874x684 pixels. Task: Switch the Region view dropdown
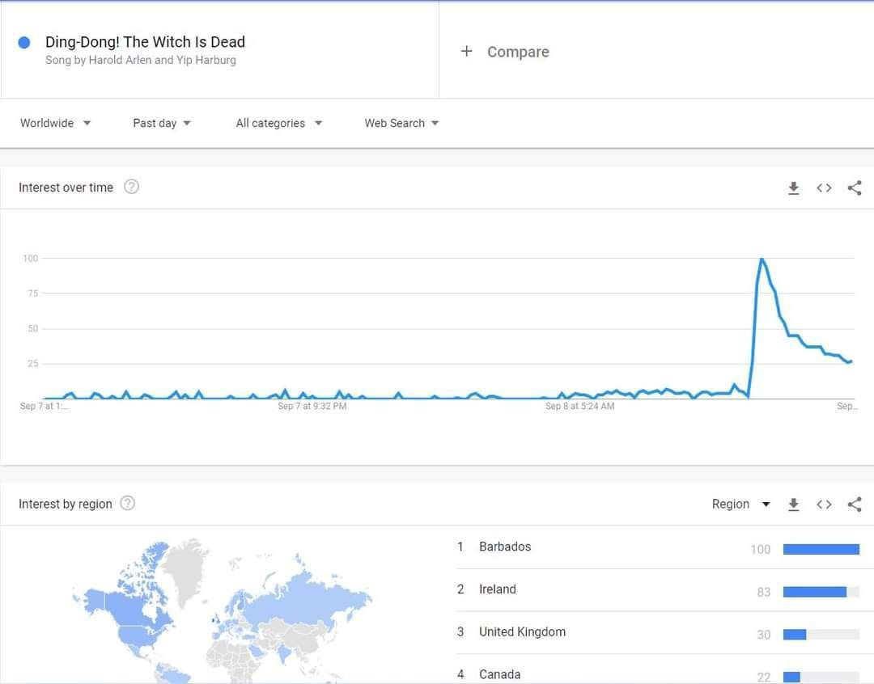(740, 505)
